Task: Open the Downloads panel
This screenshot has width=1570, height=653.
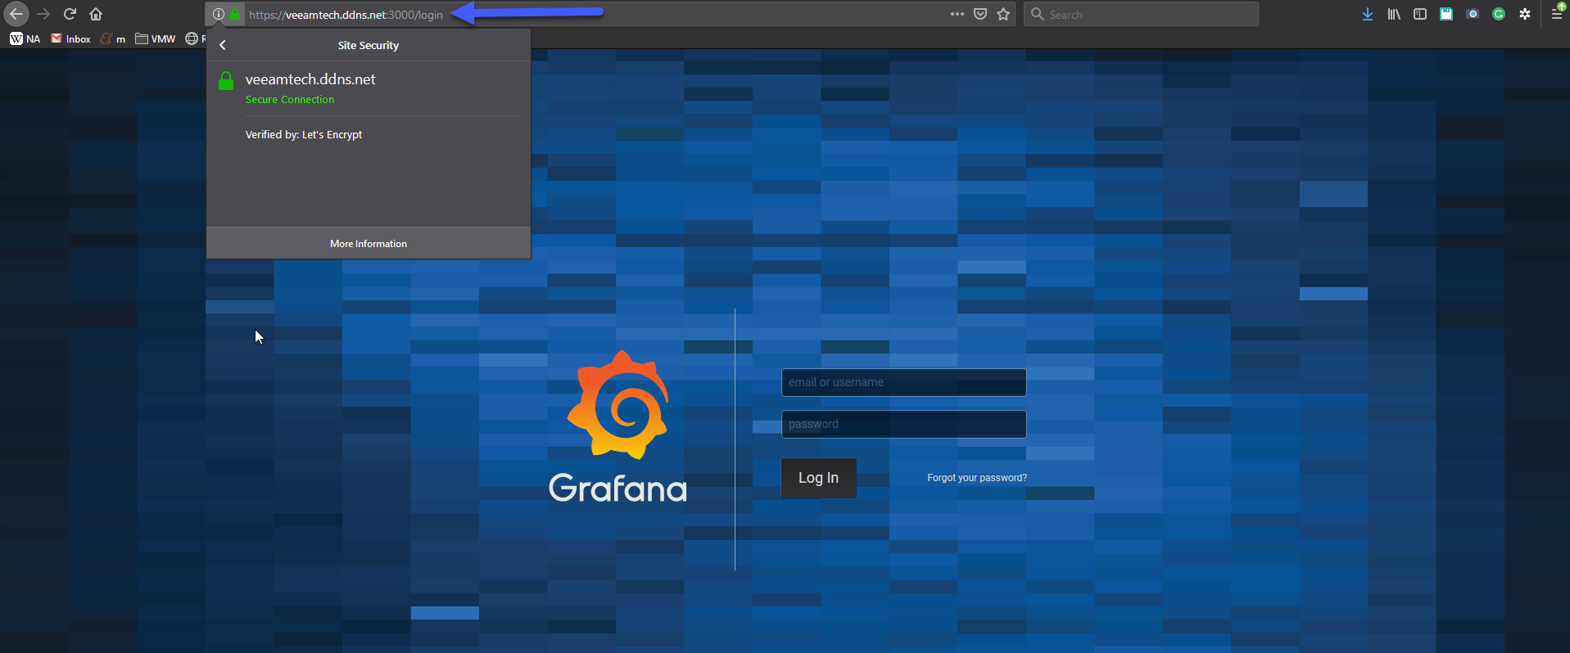Action: pyautogui.click(x=1368, y=14)
